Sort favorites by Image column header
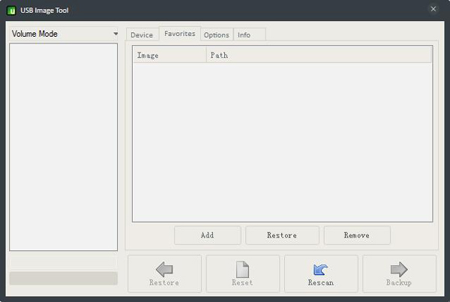 tap(169, 55)
